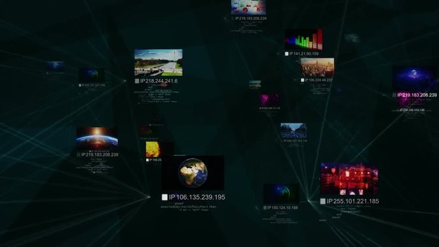Open the blue street view thumbnail

[294, 130]
